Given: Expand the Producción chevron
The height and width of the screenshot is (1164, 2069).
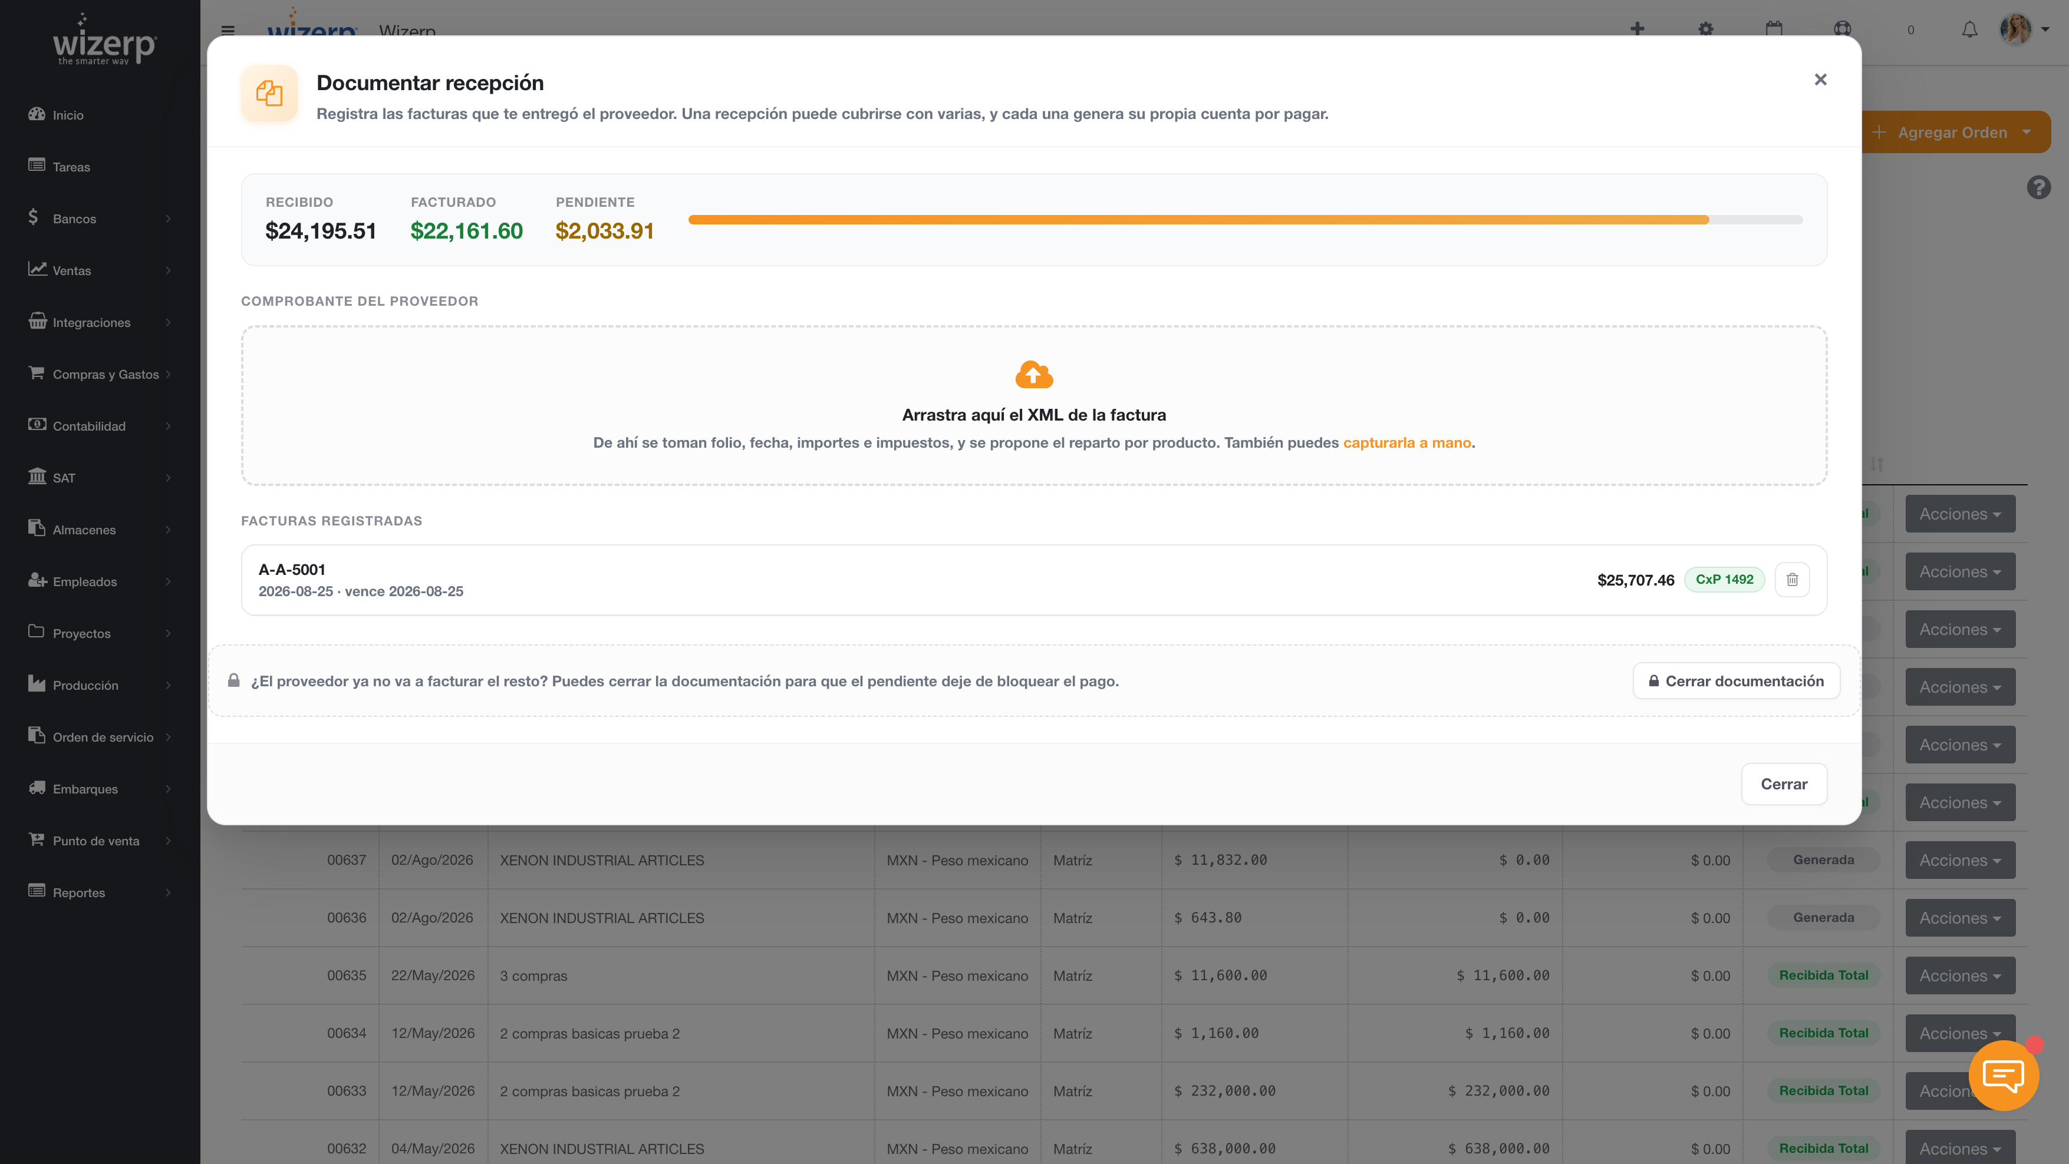Looking at the screenshot, I should tap(168, 684).
